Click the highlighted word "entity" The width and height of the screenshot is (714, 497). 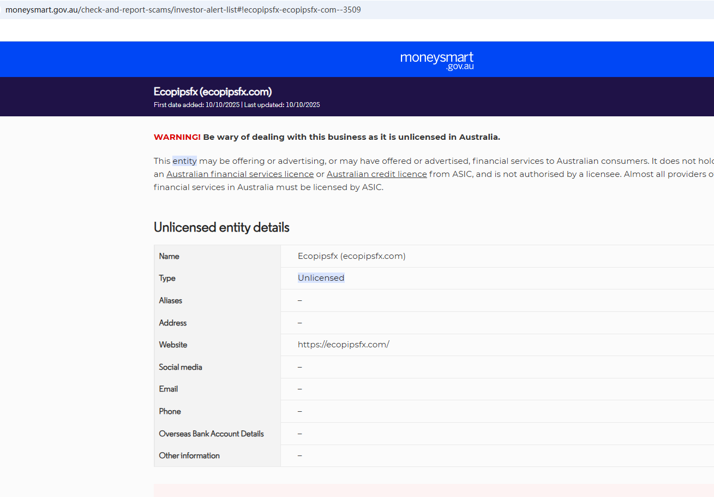[184, 161]
